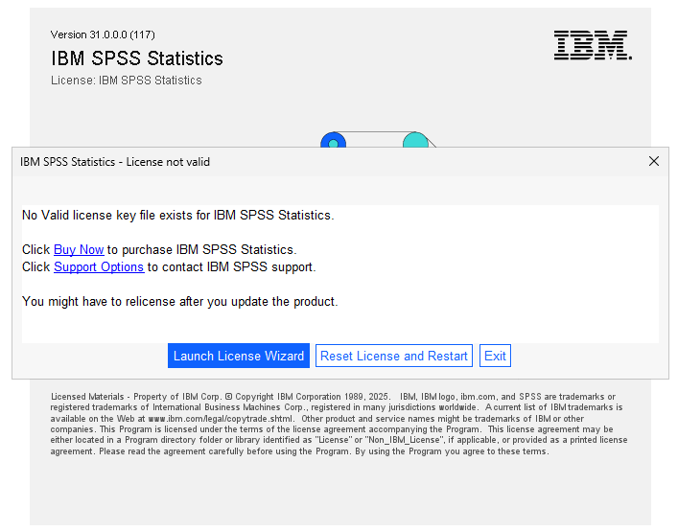Click the 'You might have to relicense' message
678x531 pixels.
pos(179,301)
